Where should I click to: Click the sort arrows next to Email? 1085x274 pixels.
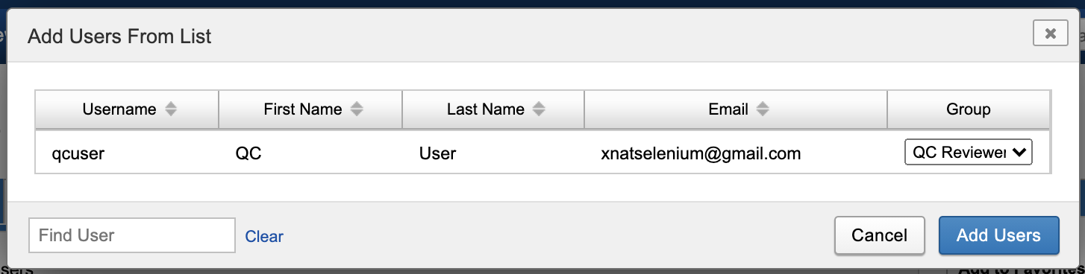(763, 109)
